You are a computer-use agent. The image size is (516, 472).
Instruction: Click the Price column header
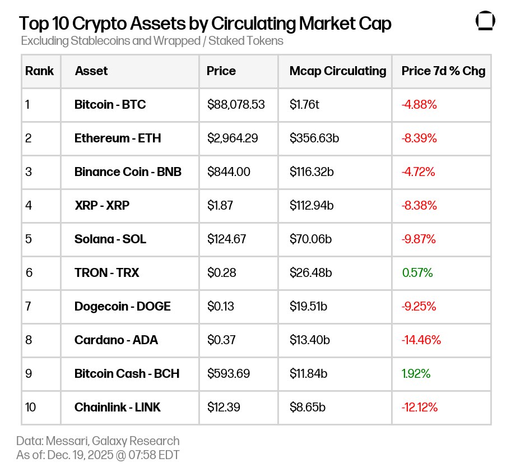[221, 71]
